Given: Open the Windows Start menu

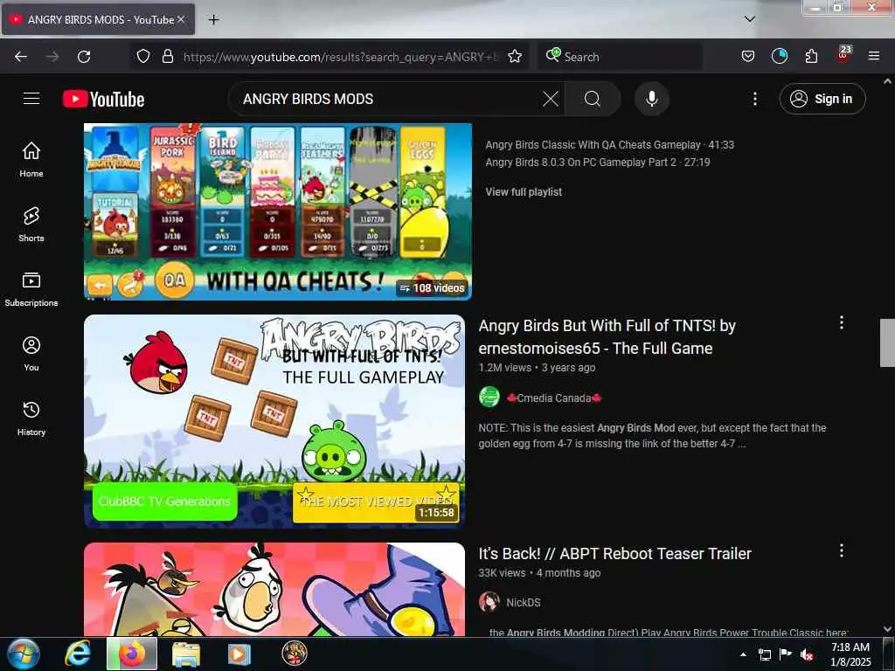Looking at the screenshot, I should click(x=24, y=654).
